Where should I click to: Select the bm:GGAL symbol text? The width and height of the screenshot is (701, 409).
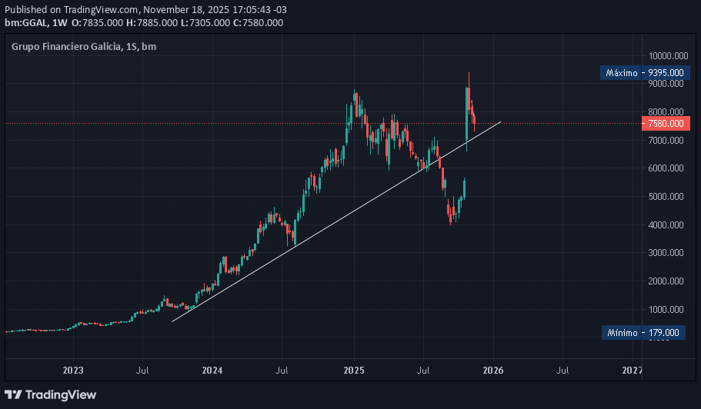click(x=24, y=22)
